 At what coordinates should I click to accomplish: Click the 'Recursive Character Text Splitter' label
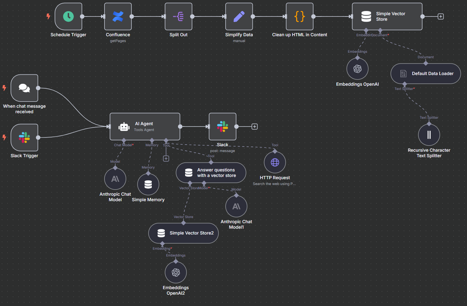tap(429, 153)
